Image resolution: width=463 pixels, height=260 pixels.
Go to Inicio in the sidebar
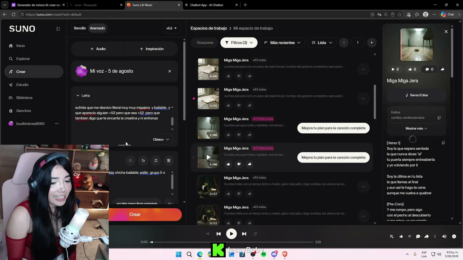pyautogui.click(x=21, y=46)
